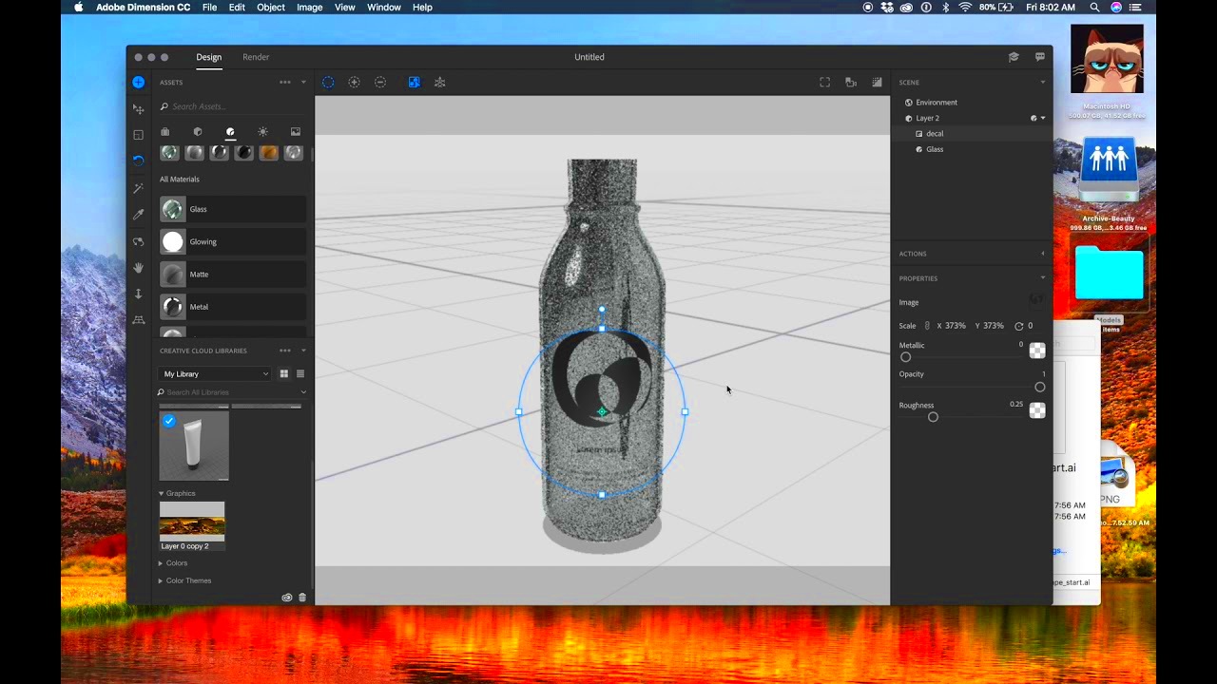Open the Assets panel three-dot menu
This screenshot has height=684, width=1217.
click(x=285, y=83)
